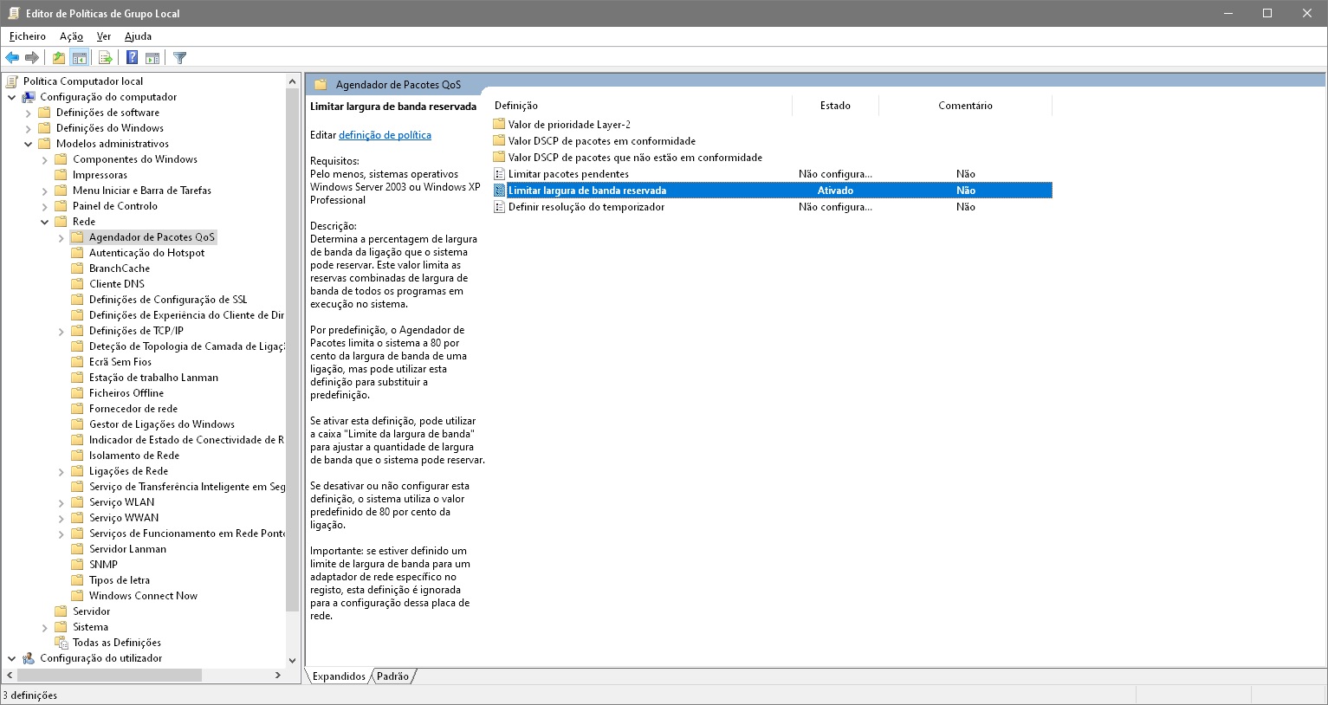
Task: Toggle the show/hide console tree toolbar icon
Action: tap(80, 58)
